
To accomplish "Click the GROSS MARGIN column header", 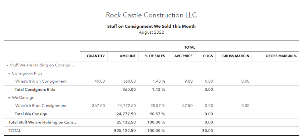I will point(236,56).
